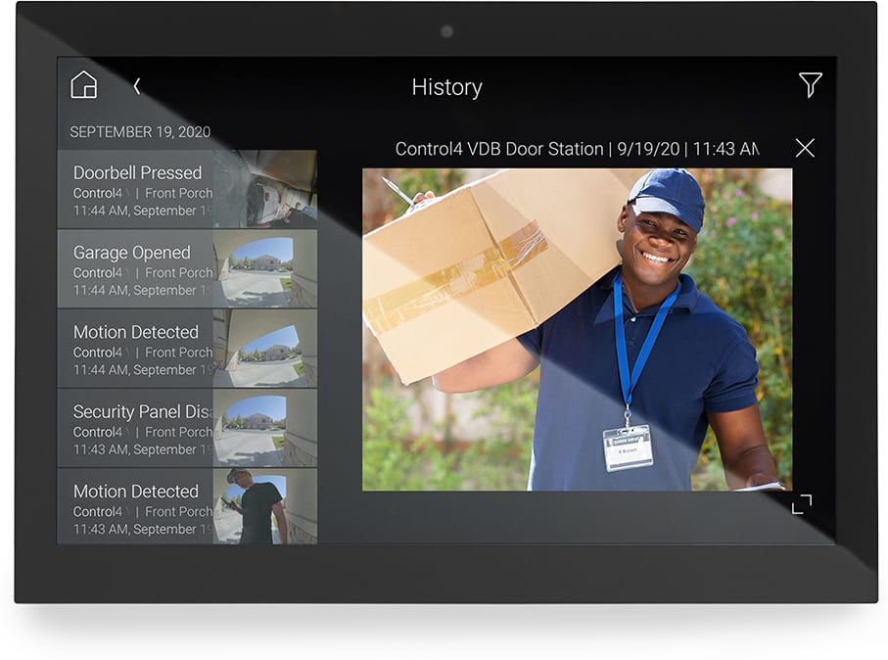Open the History filter funnel icon
888x660 pixels.
(810, 85)
